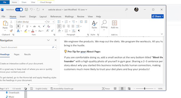Click the blue Share button

click(x=158, y=16)
